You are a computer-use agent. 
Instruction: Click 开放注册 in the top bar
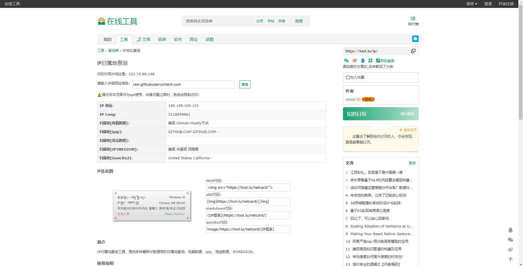pos(506,4)
